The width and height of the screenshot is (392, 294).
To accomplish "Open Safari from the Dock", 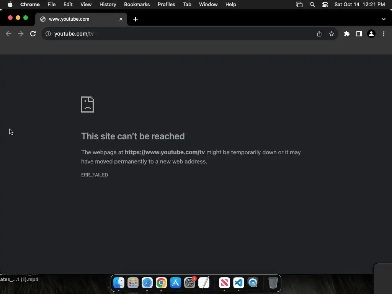I will (x=147, y=283).
